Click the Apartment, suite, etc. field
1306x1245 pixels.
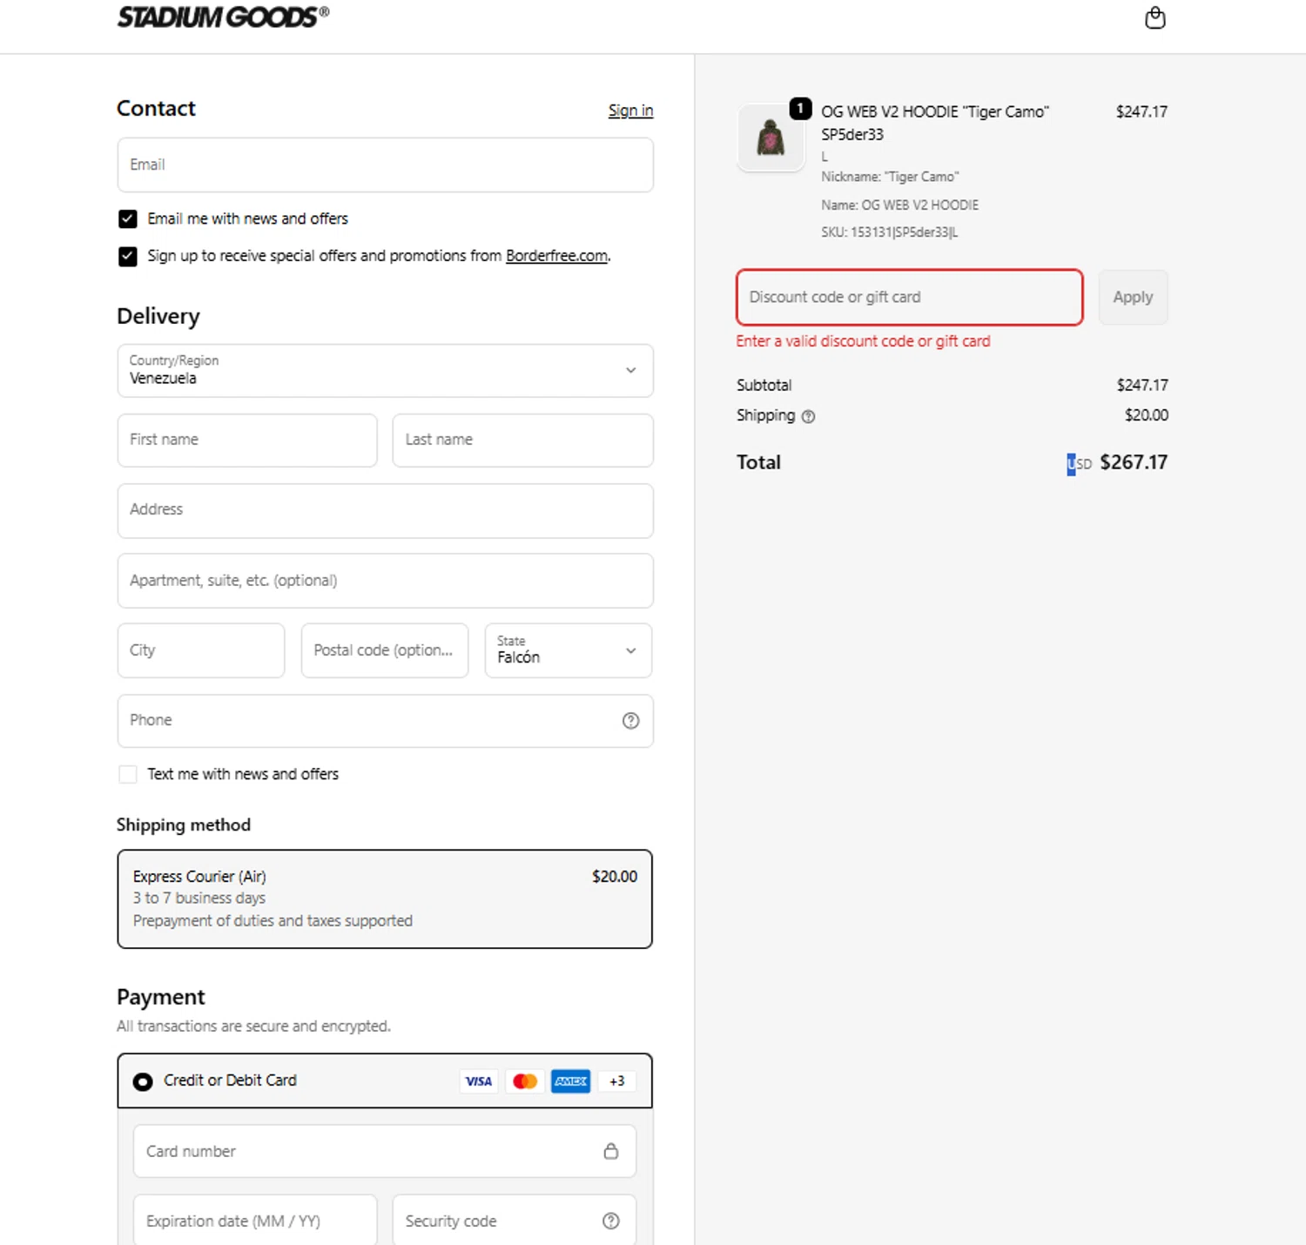tap(385, 581)
